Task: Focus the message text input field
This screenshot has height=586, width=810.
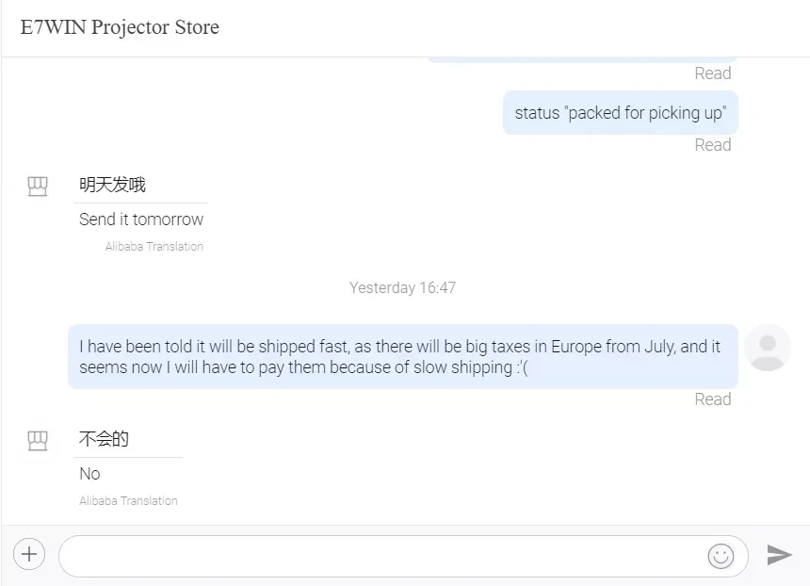Action: (381, 556)
